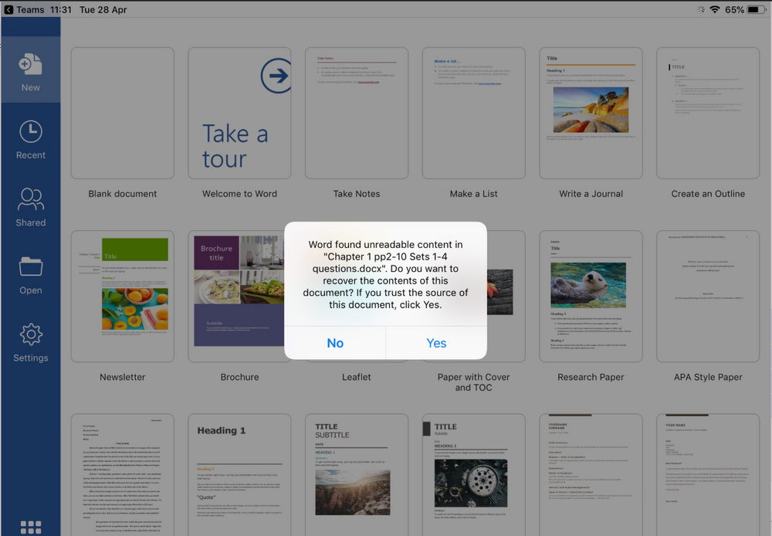The width and height of the screenshot is (772, 536).
Task: Click the 'Write a Journal' label
Action: tap(591, 194)
